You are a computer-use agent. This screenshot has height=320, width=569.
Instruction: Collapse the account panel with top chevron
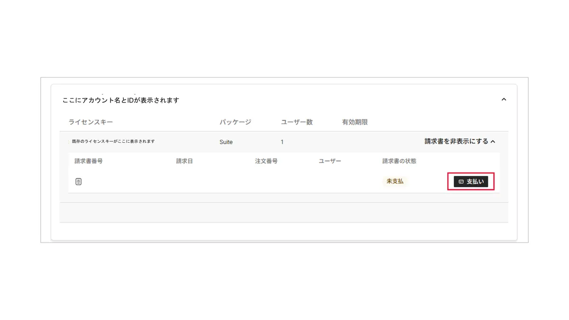(504, 100)
